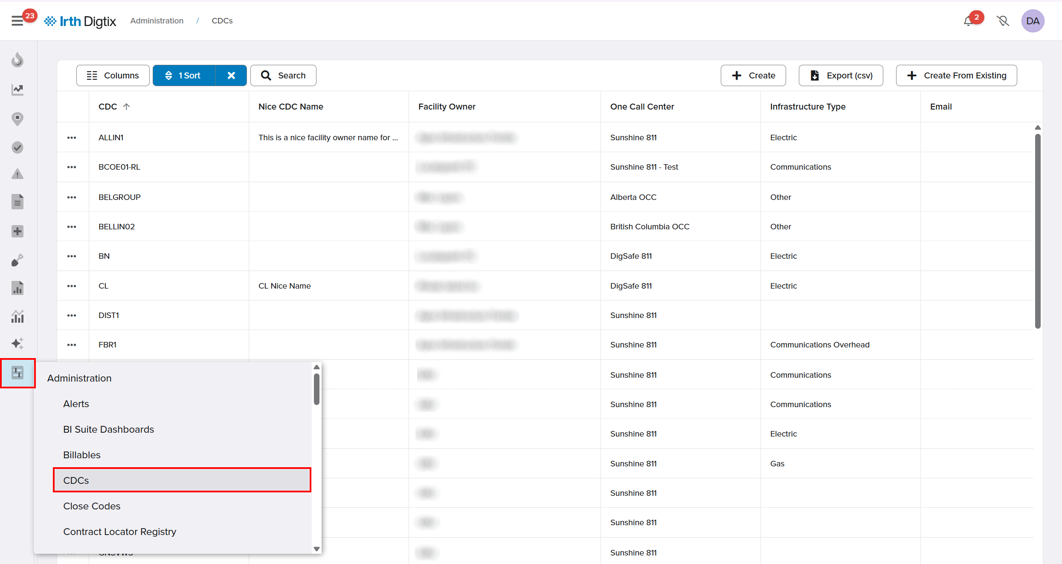Click the Administration menu scrollbar down arrow
This screenshot has width=1062, height=564.
316,549
